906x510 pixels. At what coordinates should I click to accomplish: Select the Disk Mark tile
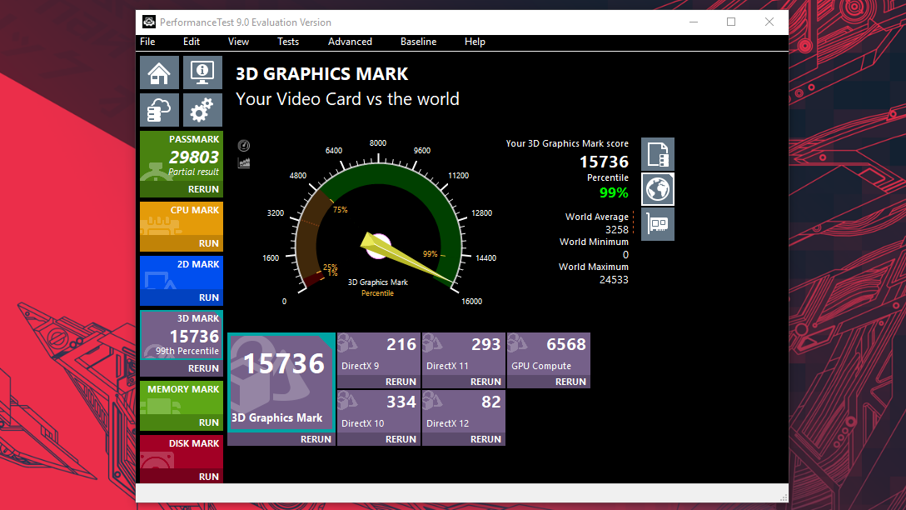click(182, 452)
